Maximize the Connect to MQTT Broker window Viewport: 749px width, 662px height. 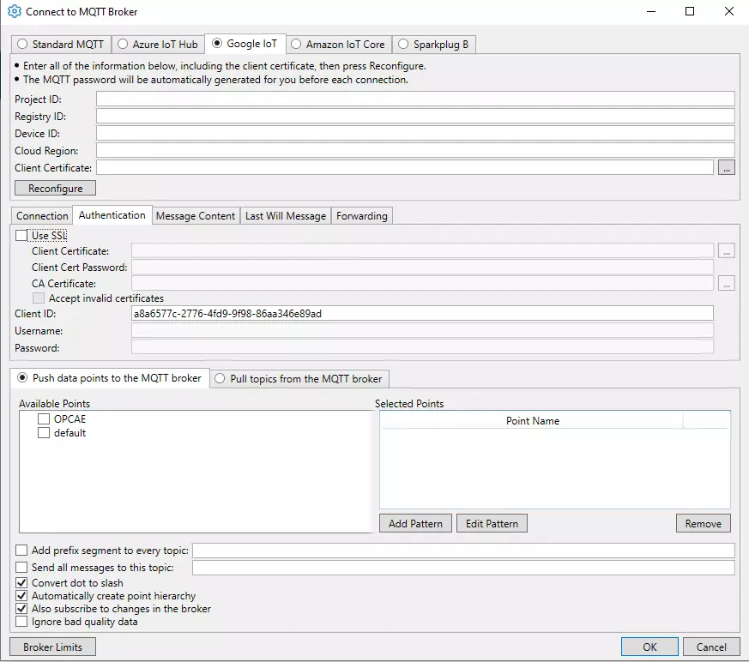690,11
